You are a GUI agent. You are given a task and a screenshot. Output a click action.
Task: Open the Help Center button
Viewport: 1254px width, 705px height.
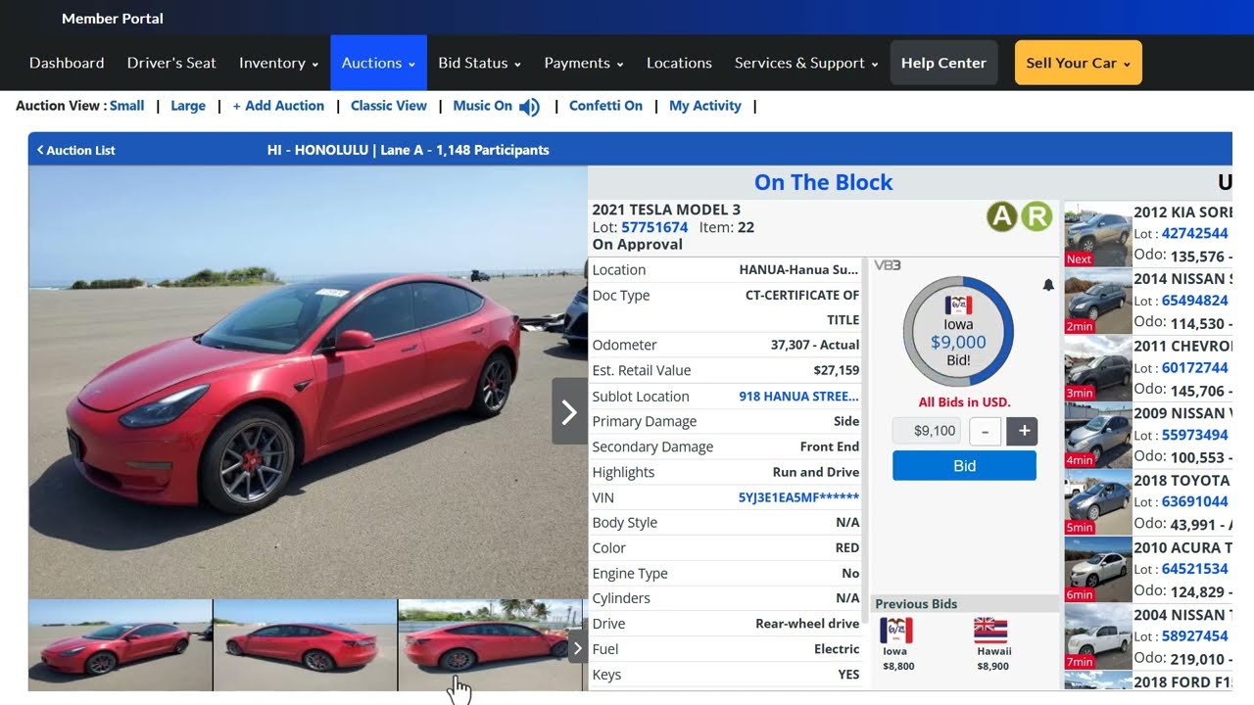[943, 63]
